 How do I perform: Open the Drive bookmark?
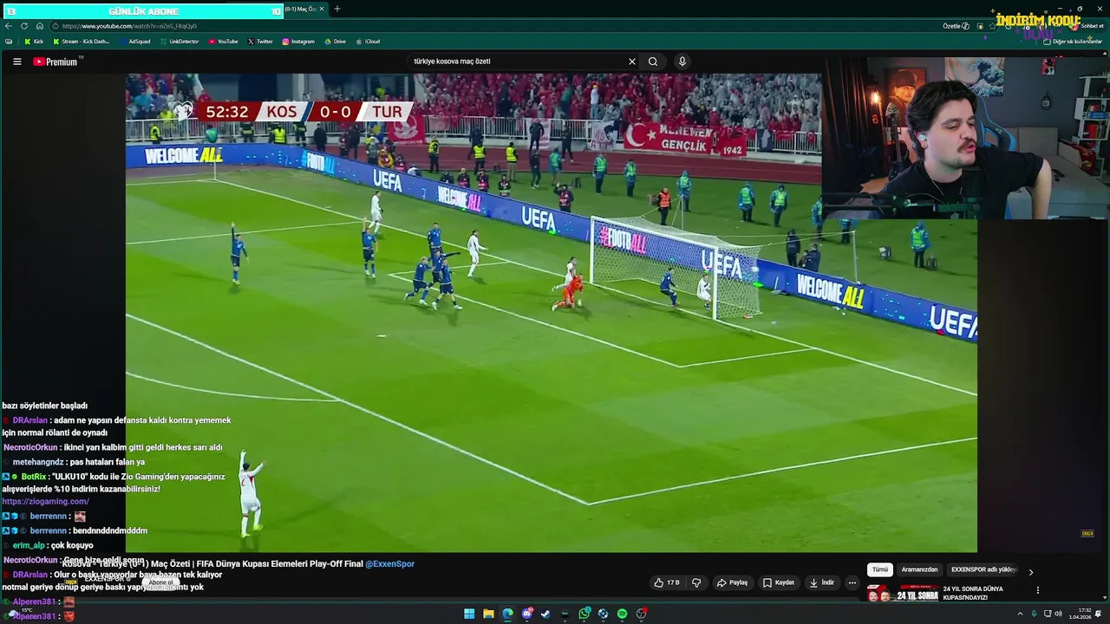click(335, 42)
